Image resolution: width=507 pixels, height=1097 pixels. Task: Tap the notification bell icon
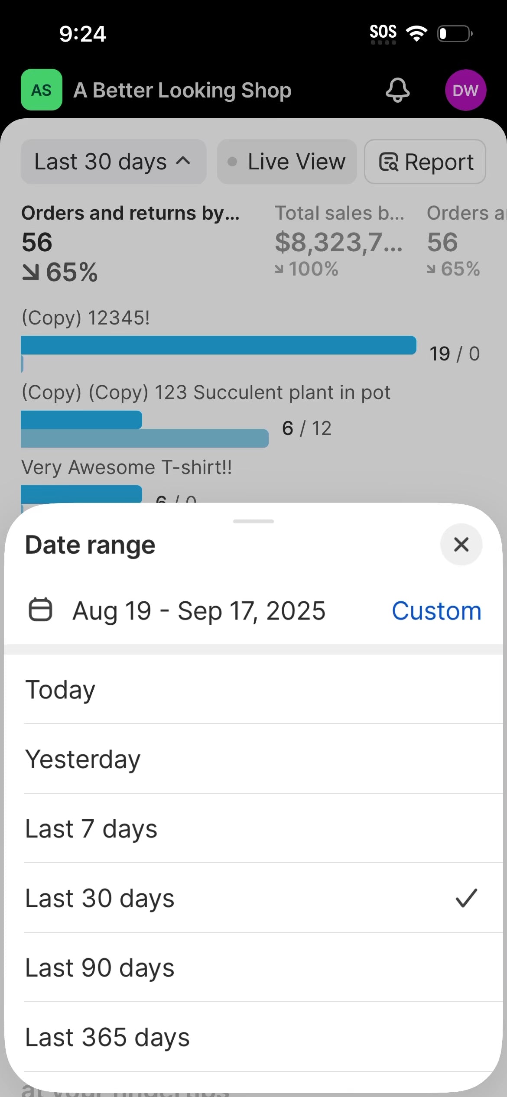(397, 90)
